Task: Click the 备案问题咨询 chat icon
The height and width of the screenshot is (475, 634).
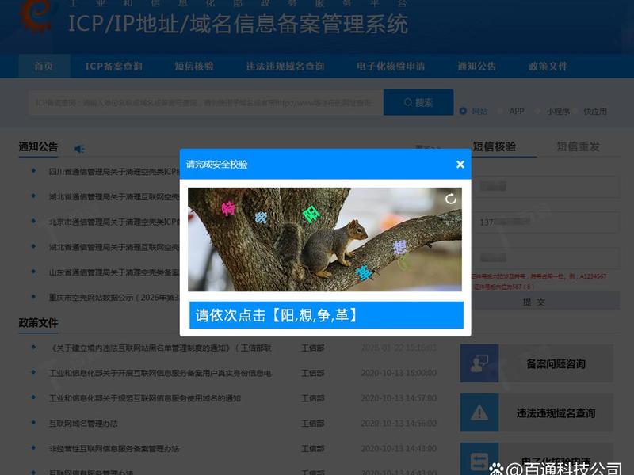Action: click(x=479, y=363)
